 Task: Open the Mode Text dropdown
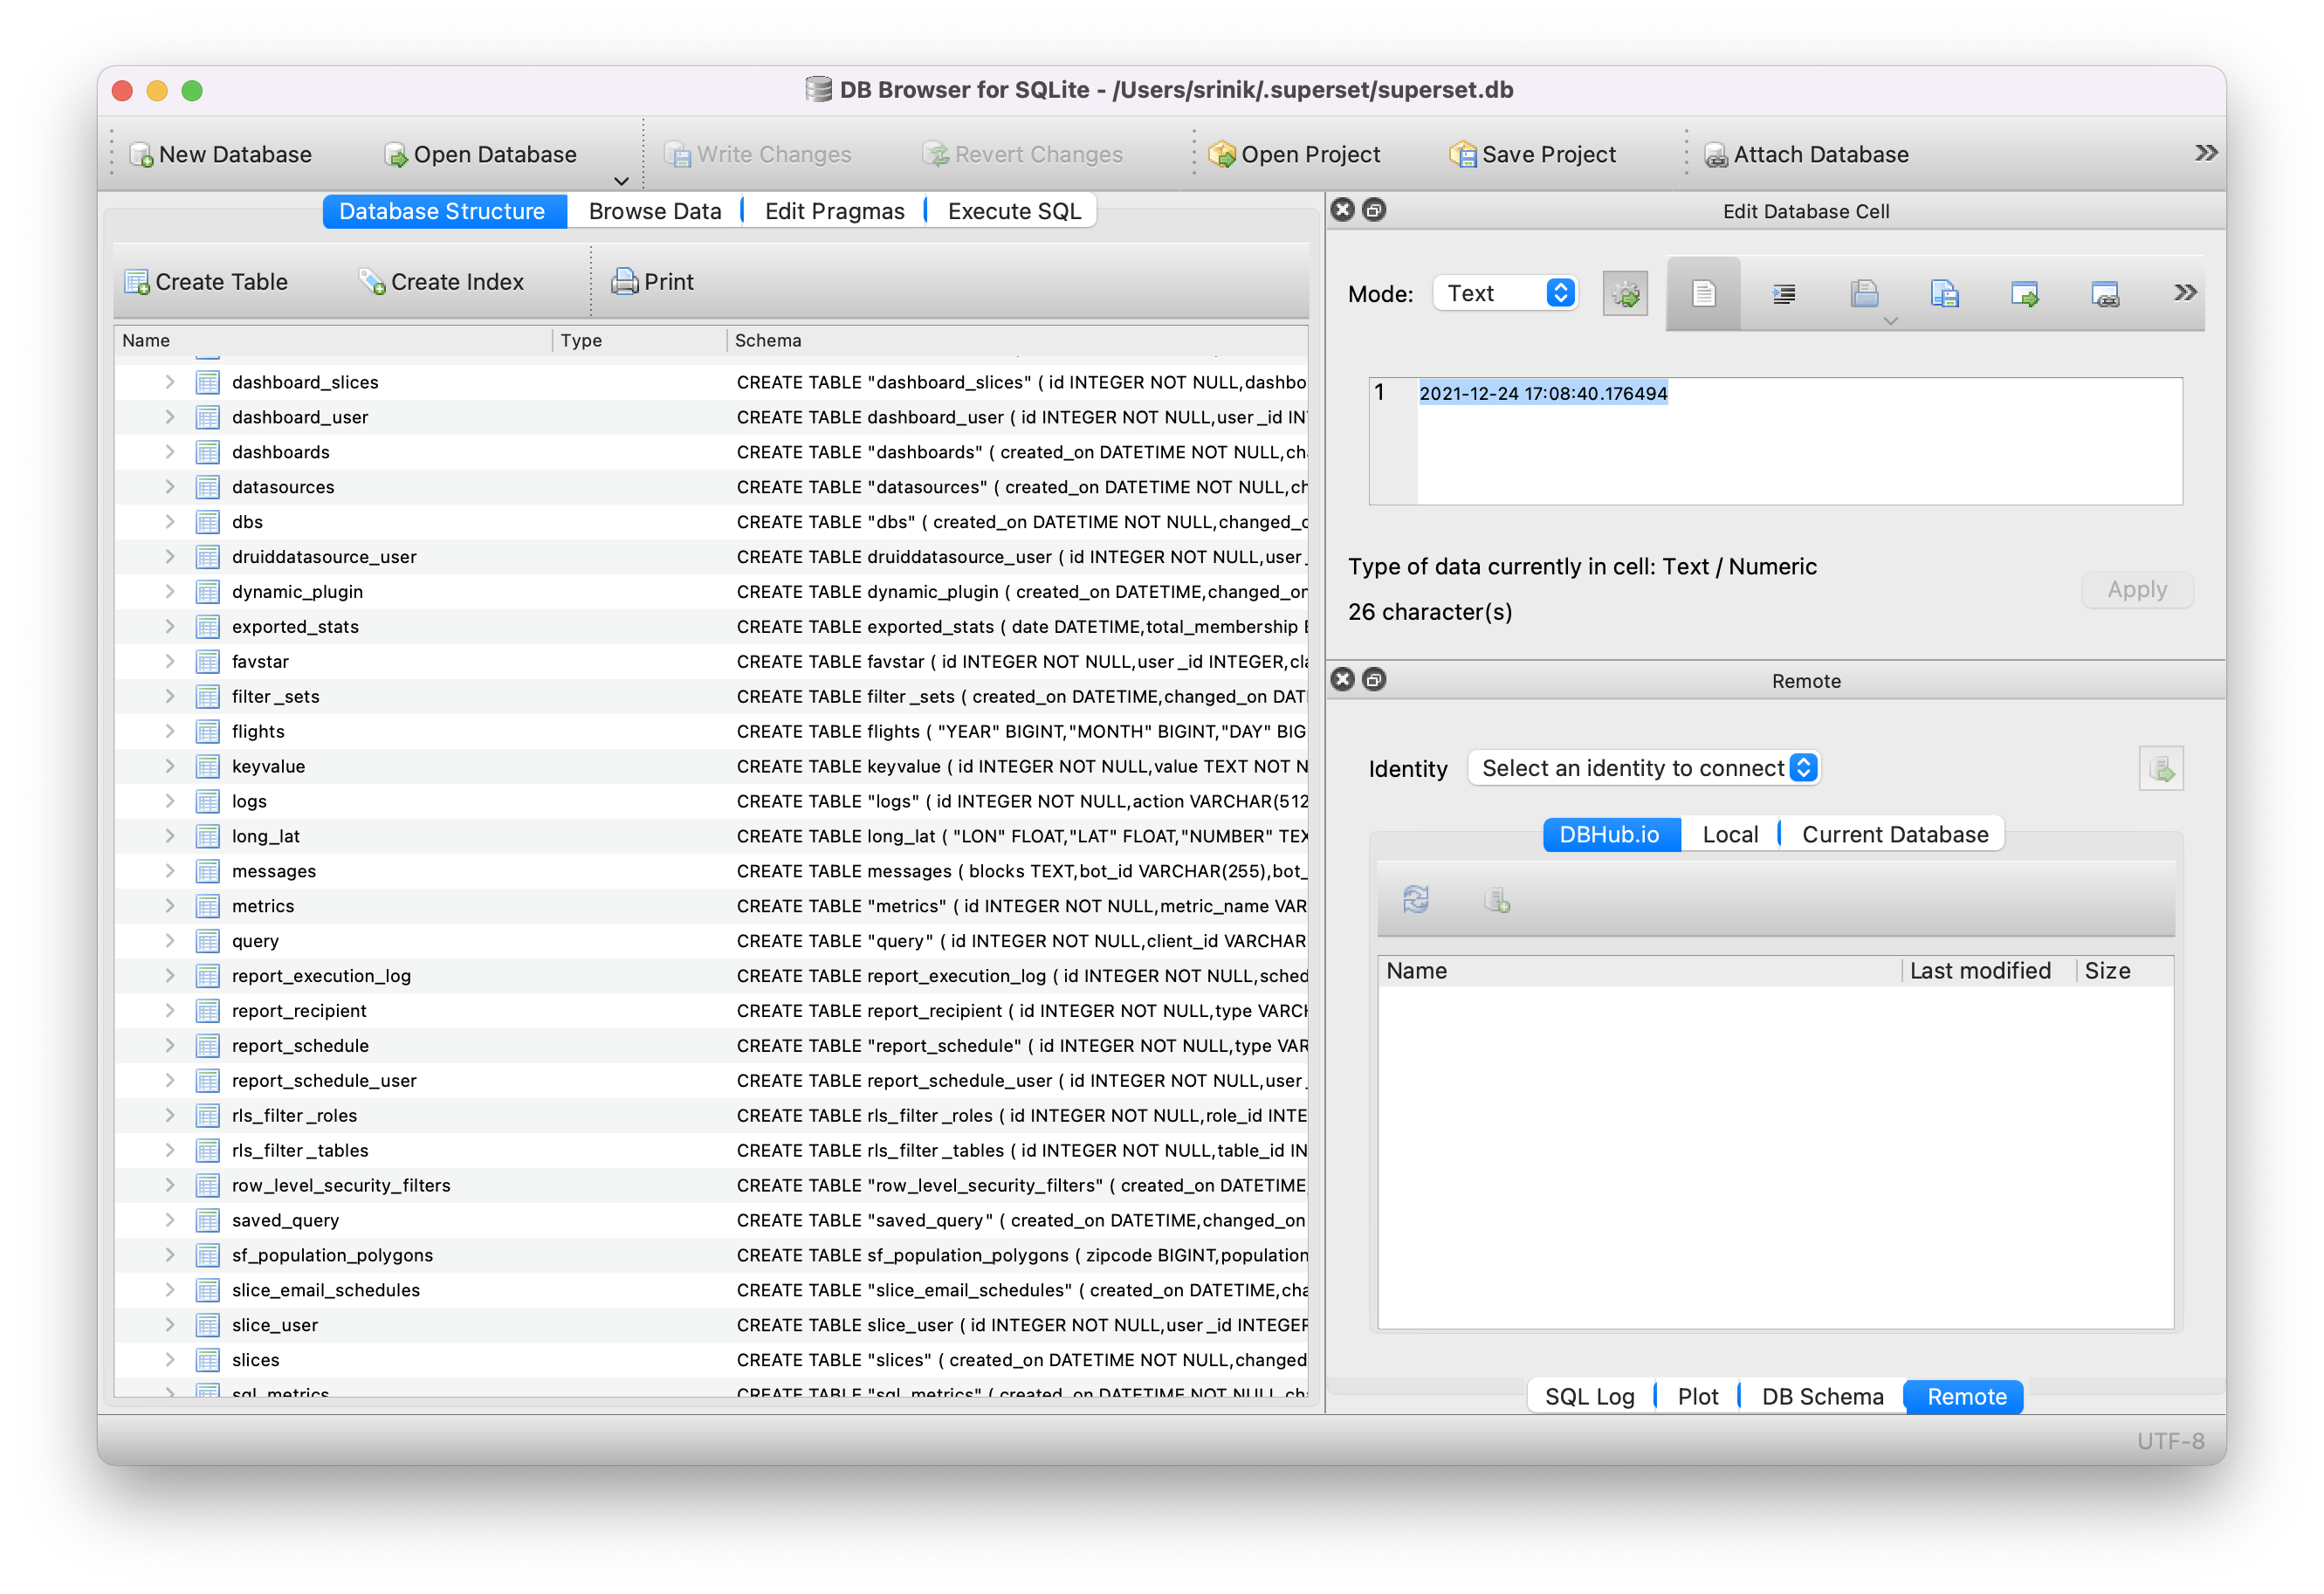point(1506,293)
